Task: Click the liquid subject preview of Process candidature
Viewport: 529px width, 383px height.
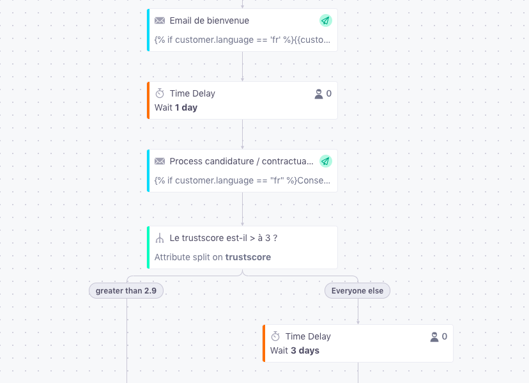Action: click(242, 181)
